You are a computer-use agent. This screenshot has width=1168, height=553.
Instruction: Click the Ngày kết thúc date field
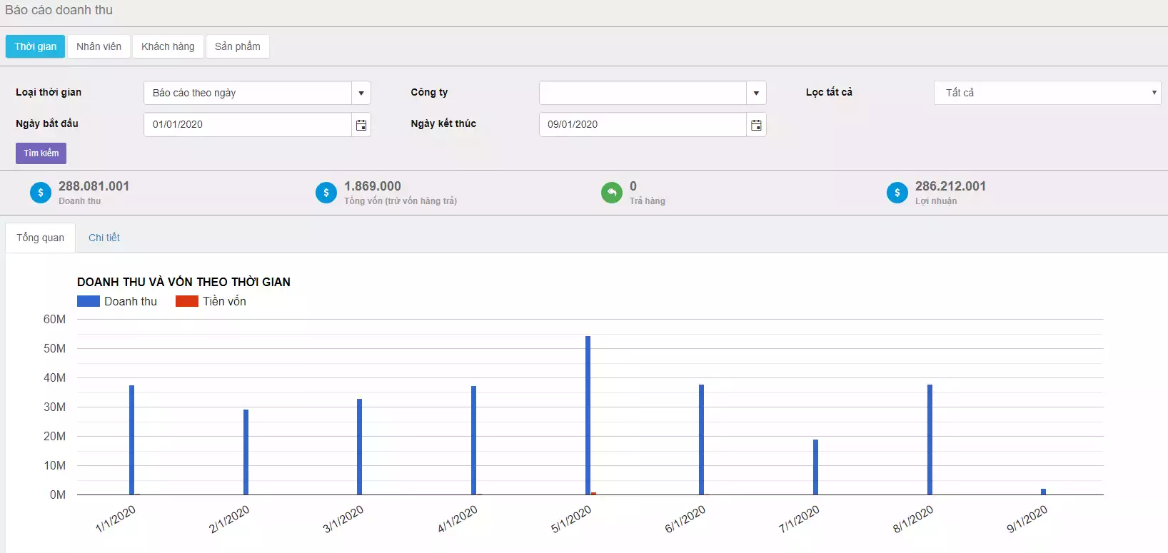point(643,125)
